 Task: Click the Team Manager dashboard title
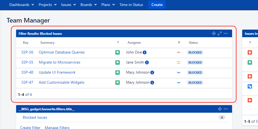click(28, 20)
